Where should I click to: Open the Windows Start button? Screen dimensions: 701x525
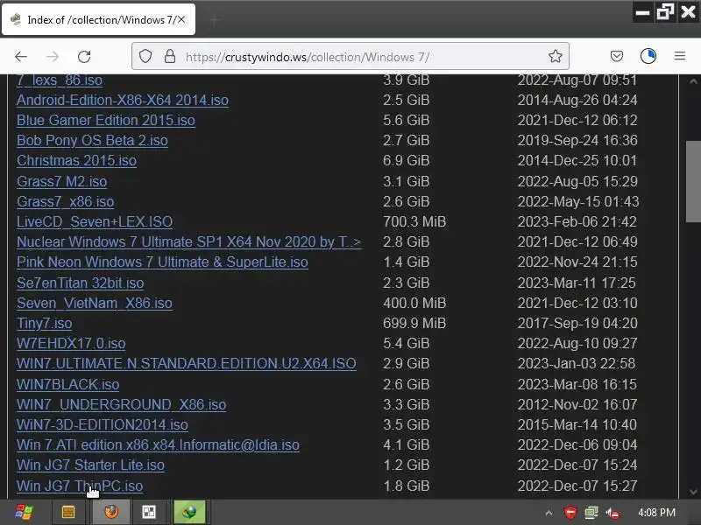(24, 512)
